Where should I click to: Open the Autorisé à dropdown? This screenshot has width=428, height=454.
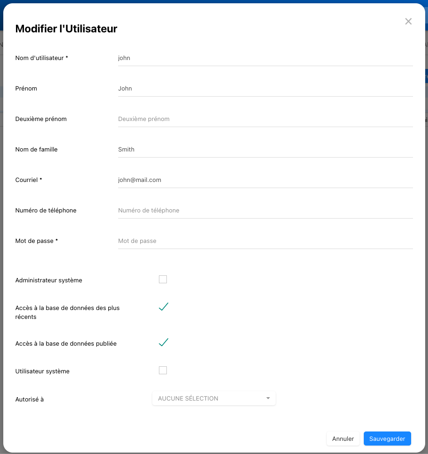[x=214, y=399]
